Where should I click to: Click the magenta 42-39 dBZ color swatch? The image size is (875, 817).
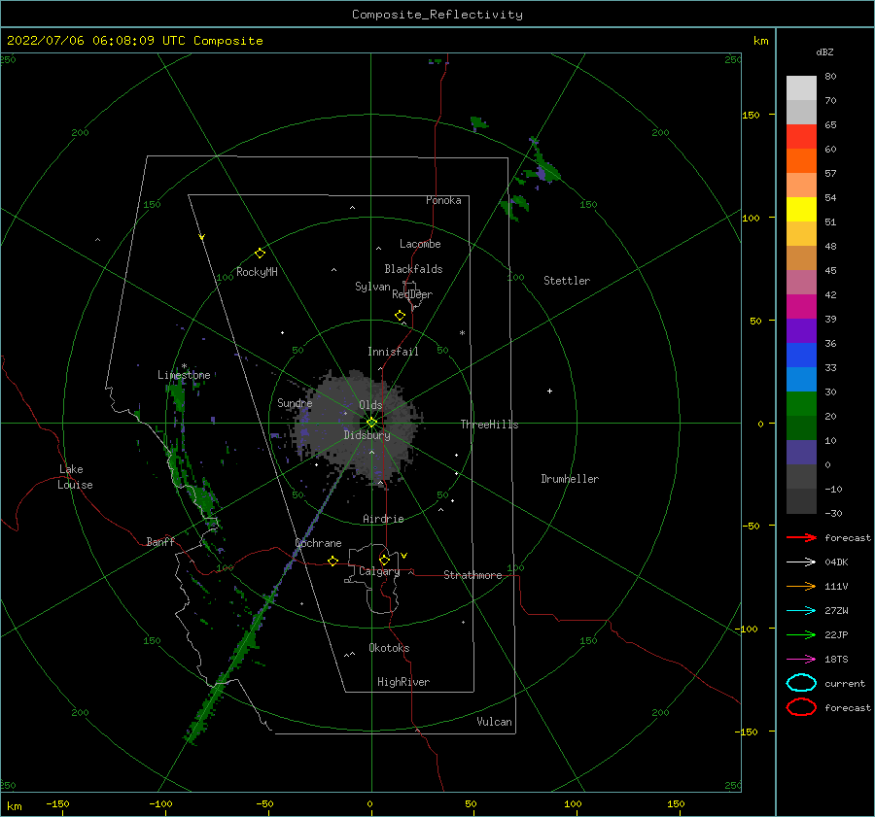coord(801,306)
